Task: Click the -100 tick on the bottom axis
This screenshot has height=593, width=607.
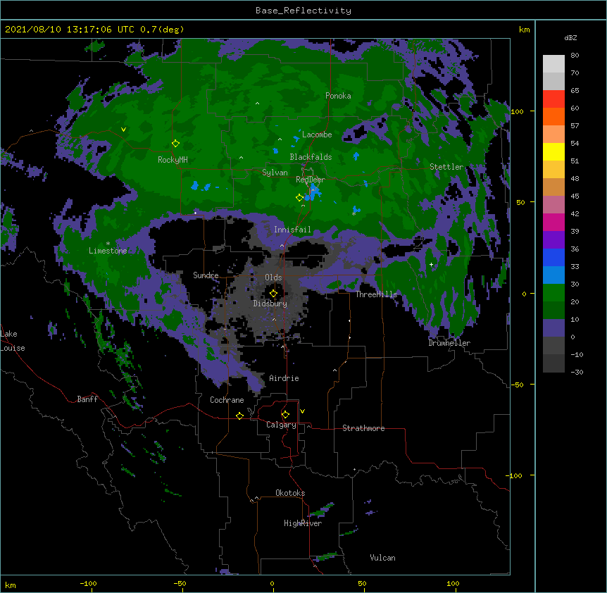Action: coord(88,583)
